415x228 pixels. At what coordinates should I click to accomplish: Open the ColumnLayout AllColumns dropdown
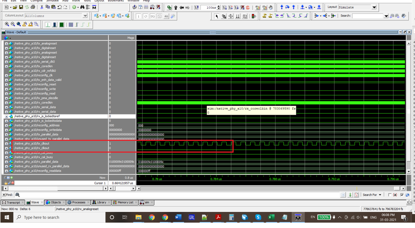85,16
